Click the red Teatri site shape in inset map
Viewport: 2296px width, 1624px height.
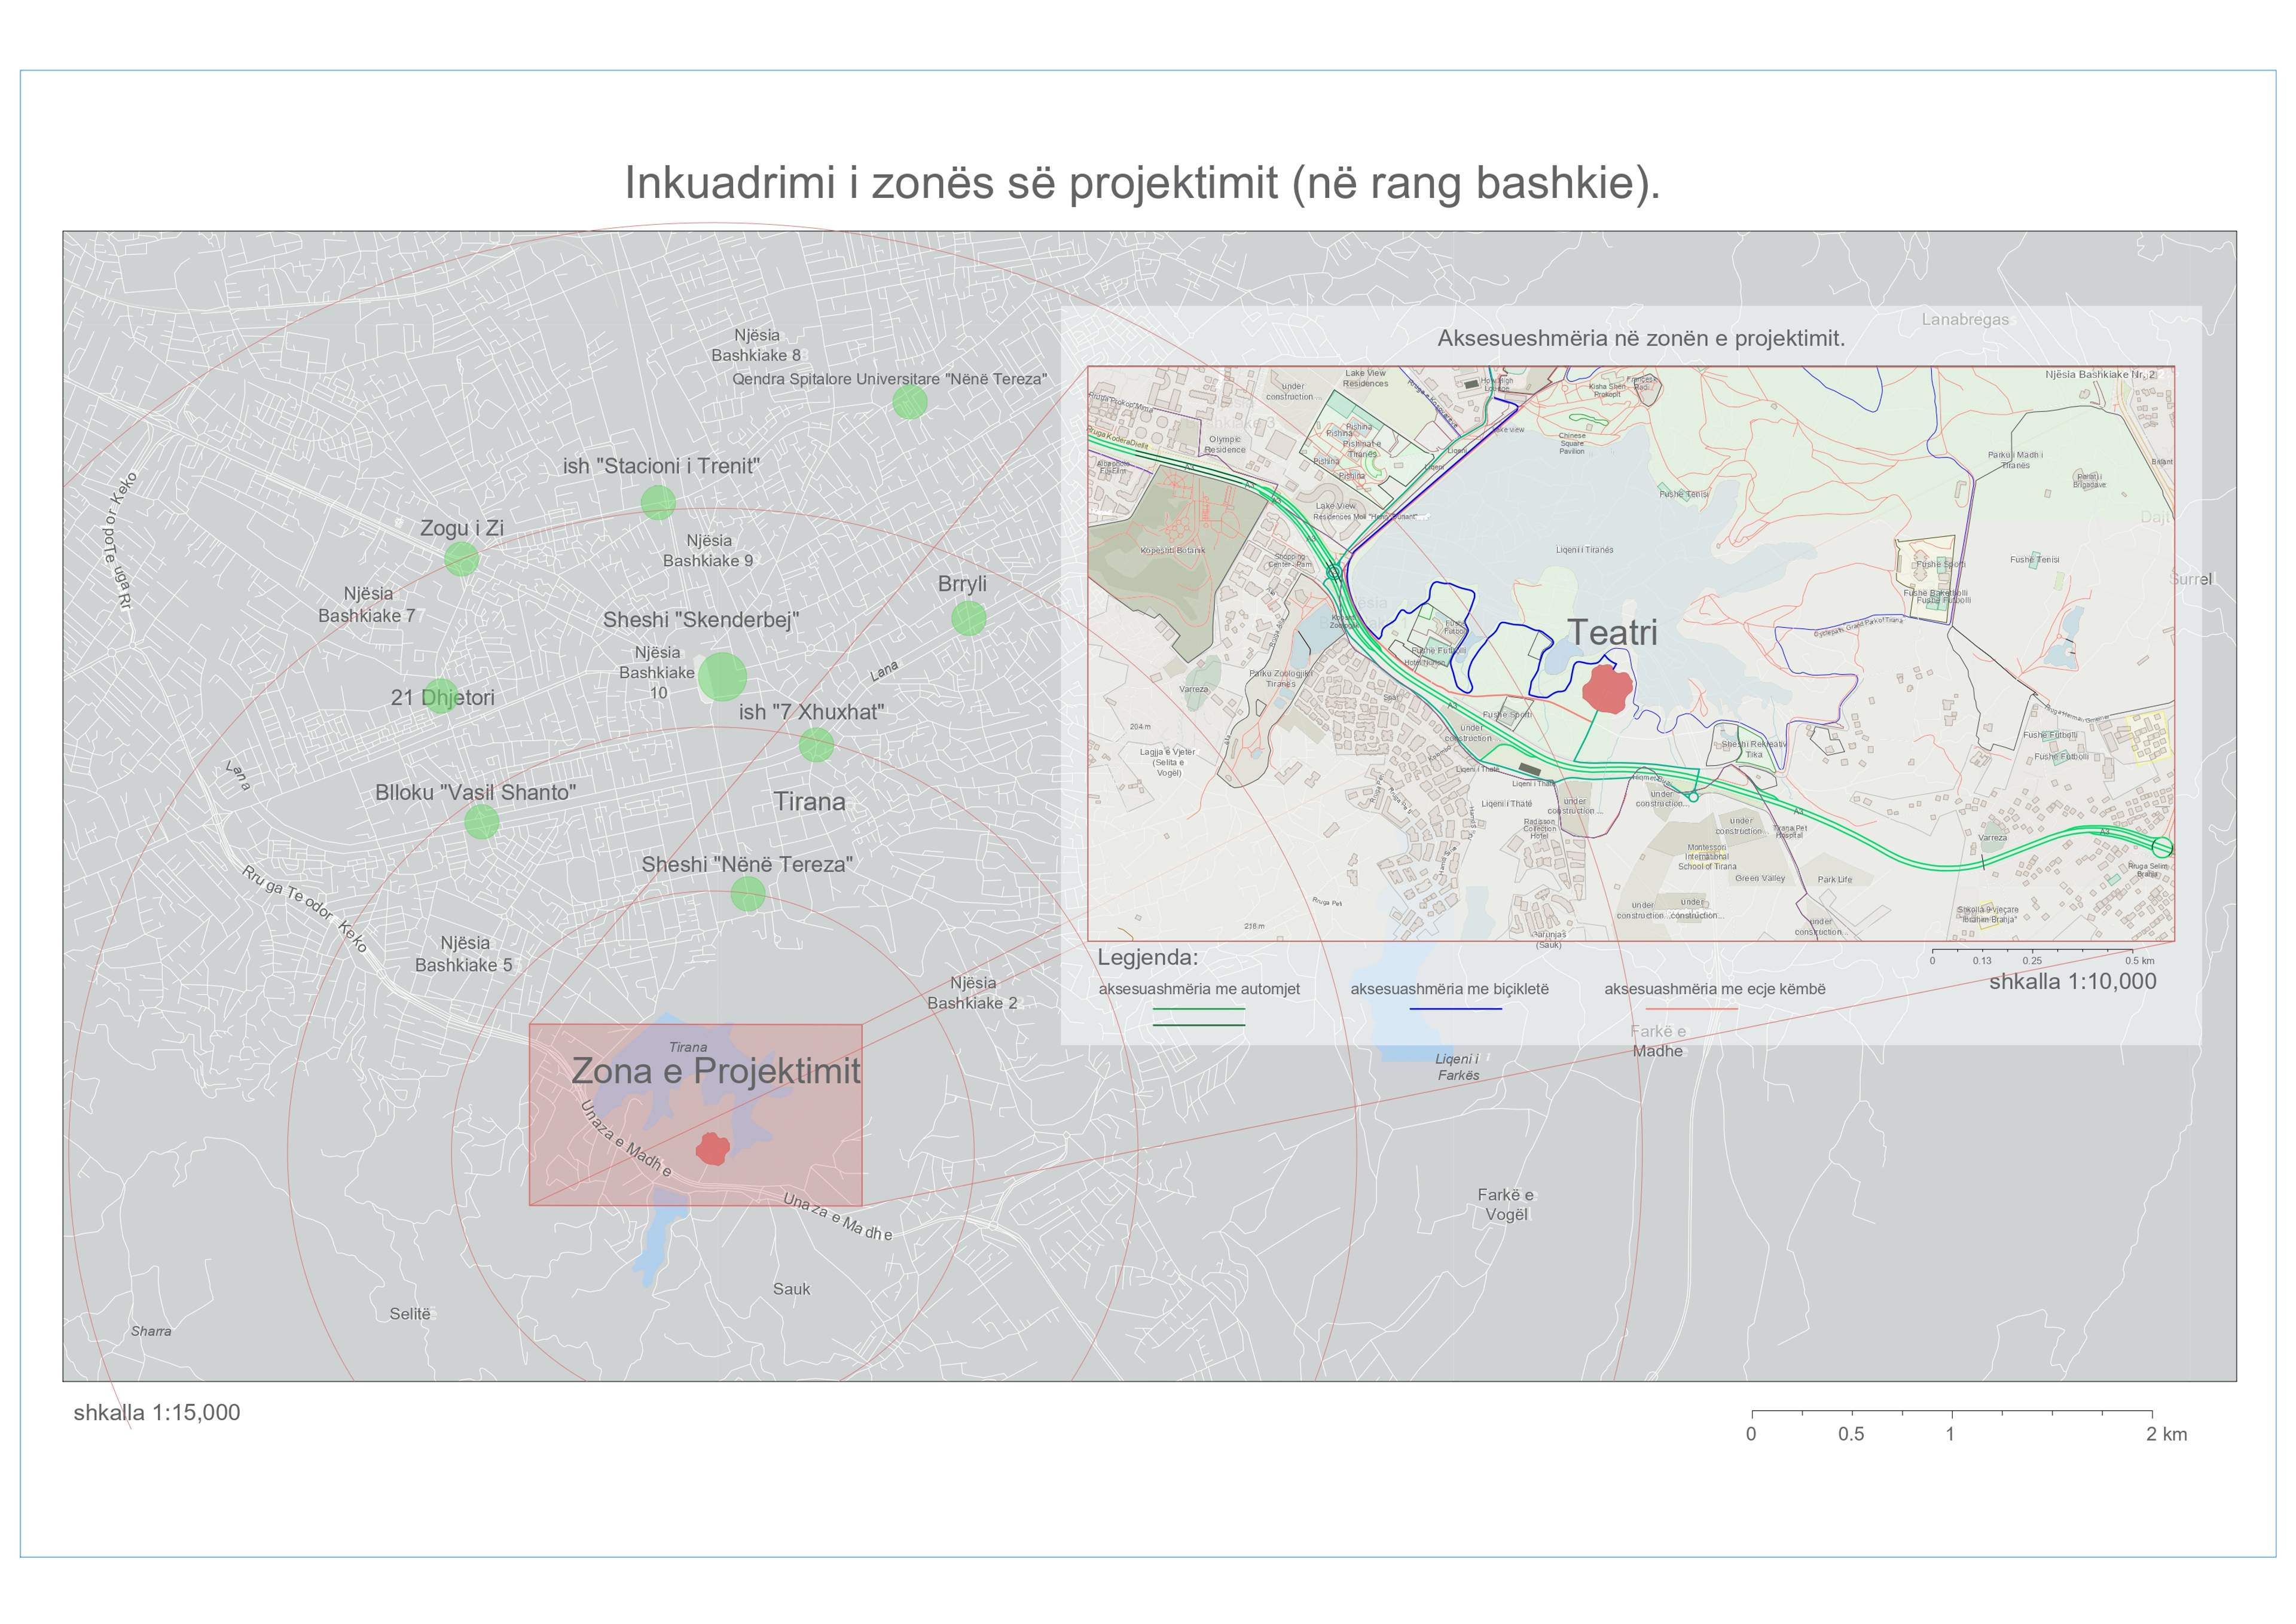coord(1608,689)
